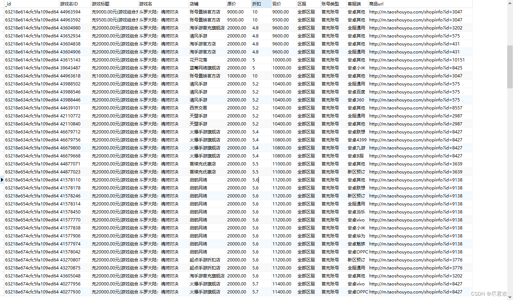This screenshot has width=513, height=300.
Task: Click the 客服端 column header
Action: (357, 4)
